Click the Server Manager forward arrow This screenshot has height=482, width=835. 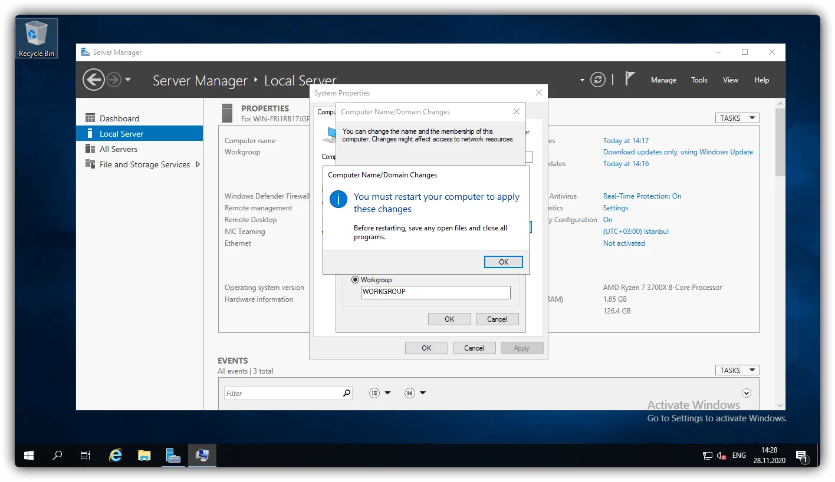coord(113,80)
